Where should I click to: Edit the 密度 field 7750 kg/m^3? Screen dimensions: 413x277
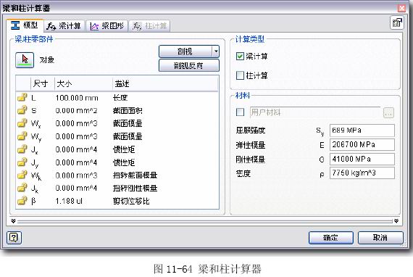362,173
